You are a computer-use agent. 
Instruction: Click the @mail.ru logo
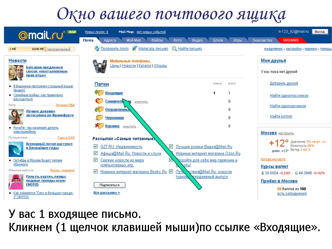pos(42,35)
